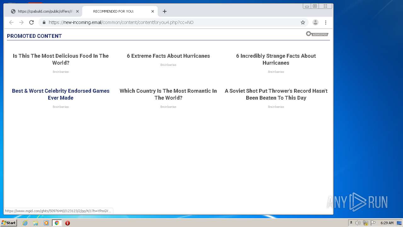Open 'Which Country Is The Most Romantic' article
The image size is (403, 227).
point(168,94)
